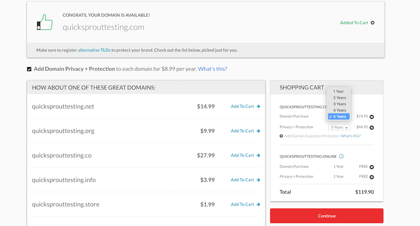Click the $9.99 price
This screenshot has width=420, height=226.
208,131
